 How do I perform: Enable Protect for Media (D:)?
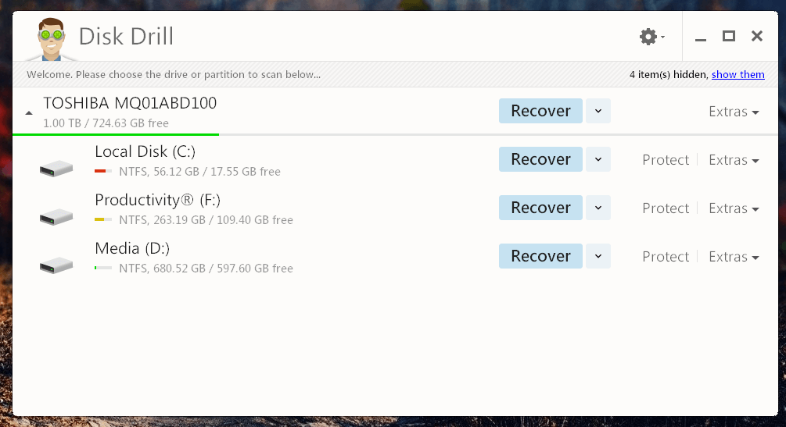click(x=666, y=257)
